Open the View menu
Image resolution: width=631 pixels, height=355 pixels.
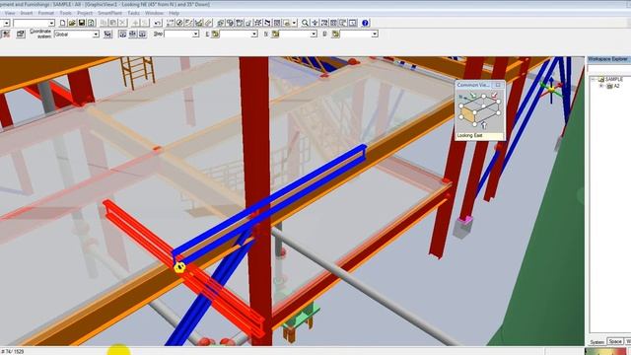tap(10, 13)
